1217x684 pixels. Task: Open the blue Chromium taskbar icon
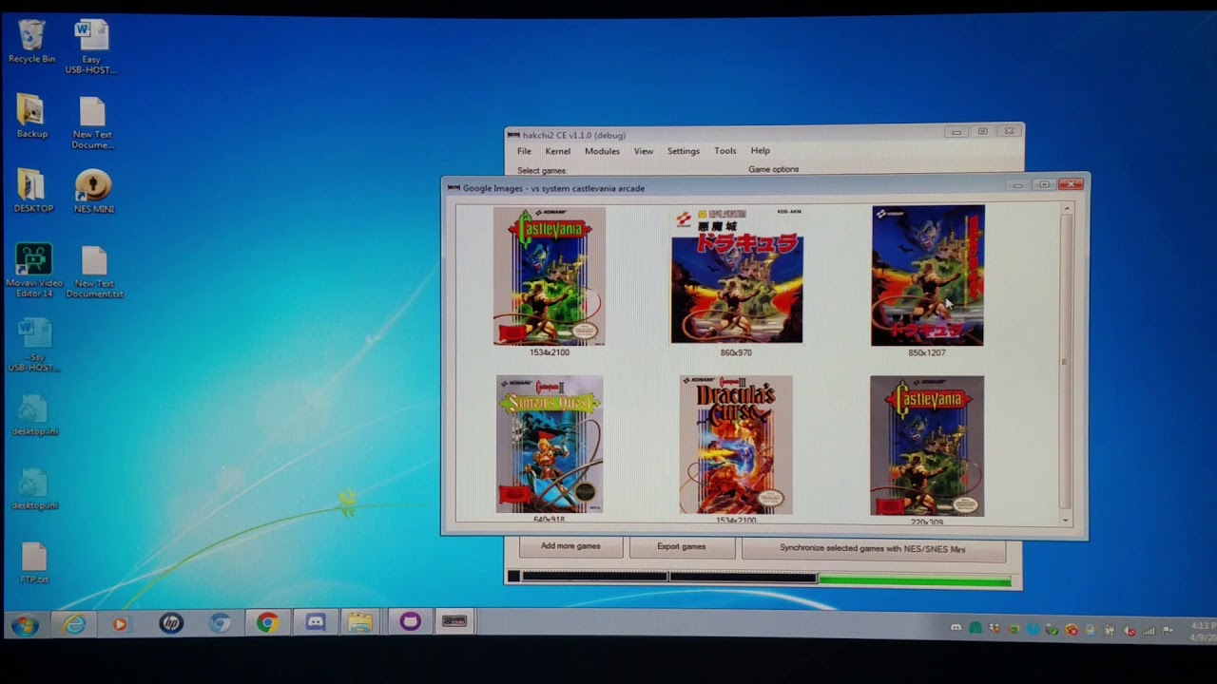[220, 623]
